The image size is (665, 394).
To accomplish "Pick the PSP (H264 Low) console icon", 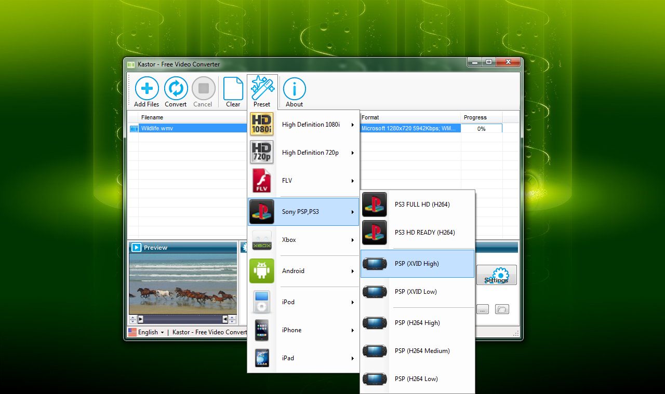I will point(374,379).
